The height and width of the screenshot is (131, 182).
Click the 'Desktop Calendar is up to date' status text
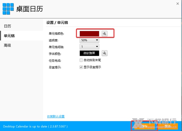pos(35,126)
